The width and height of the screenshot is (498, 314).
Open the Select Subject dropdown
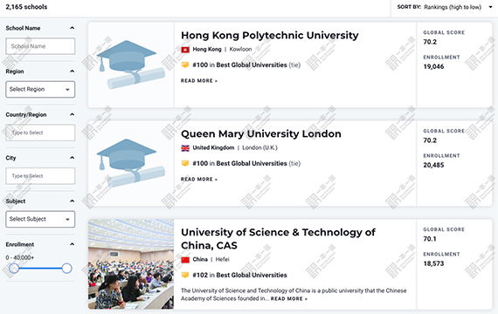40,219
